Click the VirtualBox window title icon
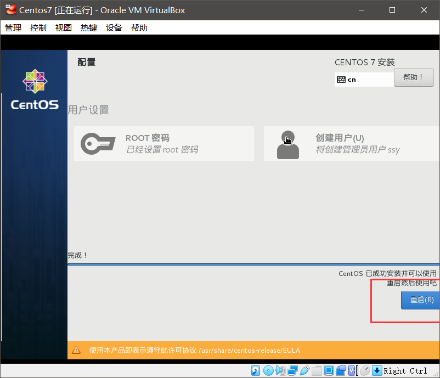 point(11,10)
